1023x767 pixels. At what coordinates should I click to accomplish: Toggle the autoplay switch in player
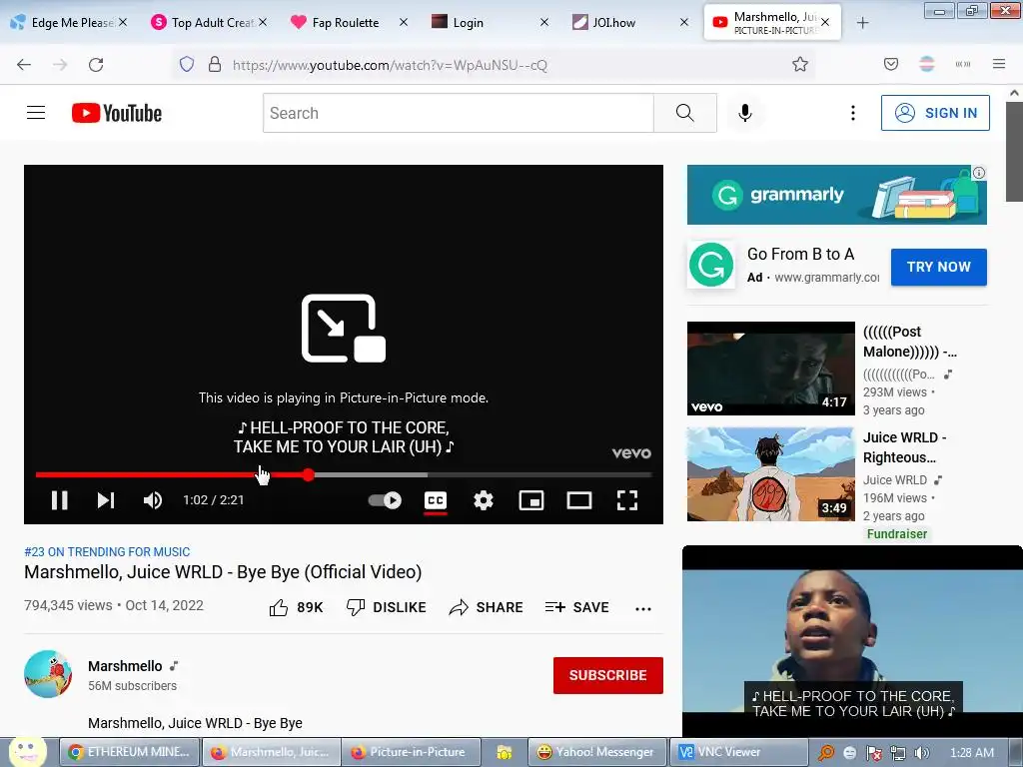[x=385, y=500]
